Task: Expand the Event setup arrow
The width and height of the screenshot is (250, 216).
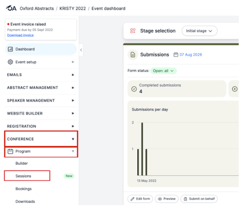Action: (x=73, y=62)
